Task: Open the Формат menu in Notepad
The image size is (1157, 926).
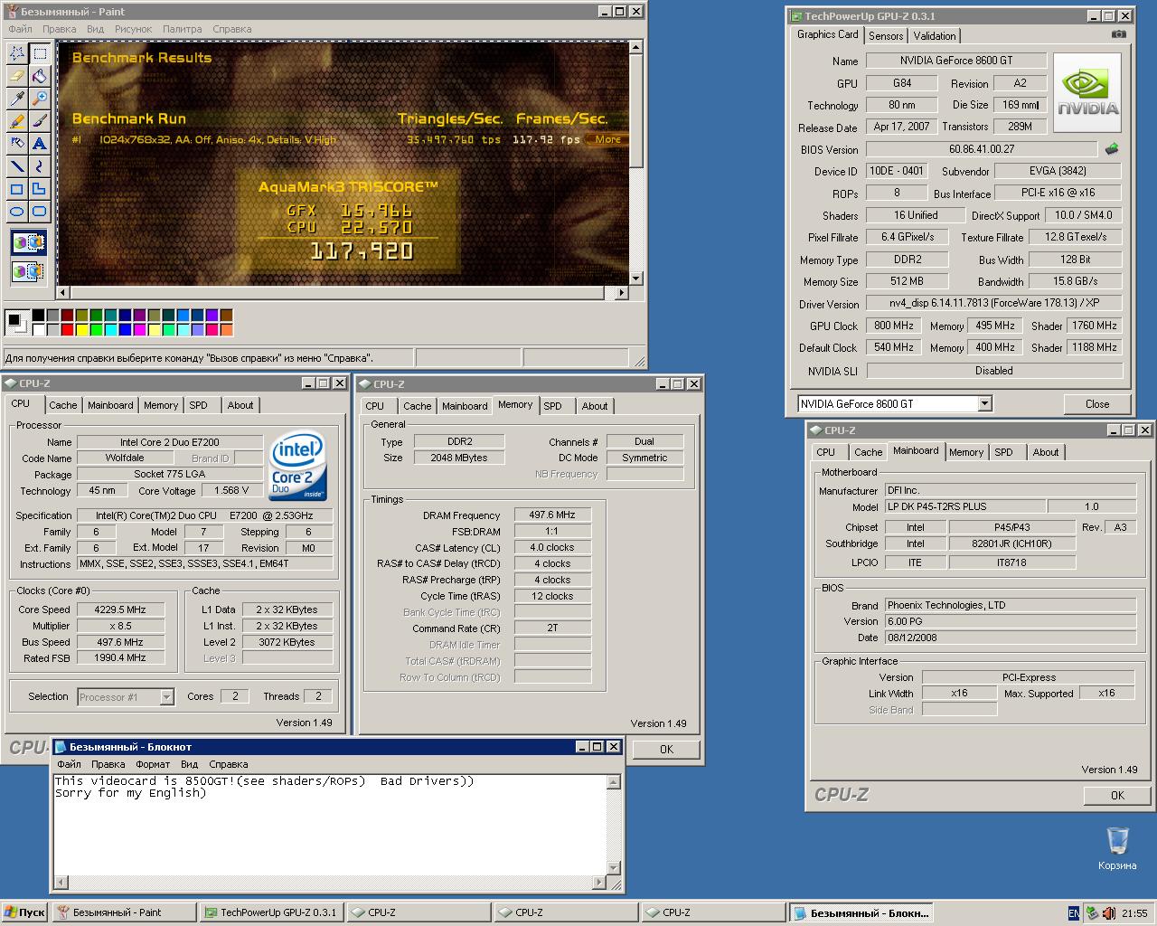Action: pyautogui.click(x=153, y=764)
